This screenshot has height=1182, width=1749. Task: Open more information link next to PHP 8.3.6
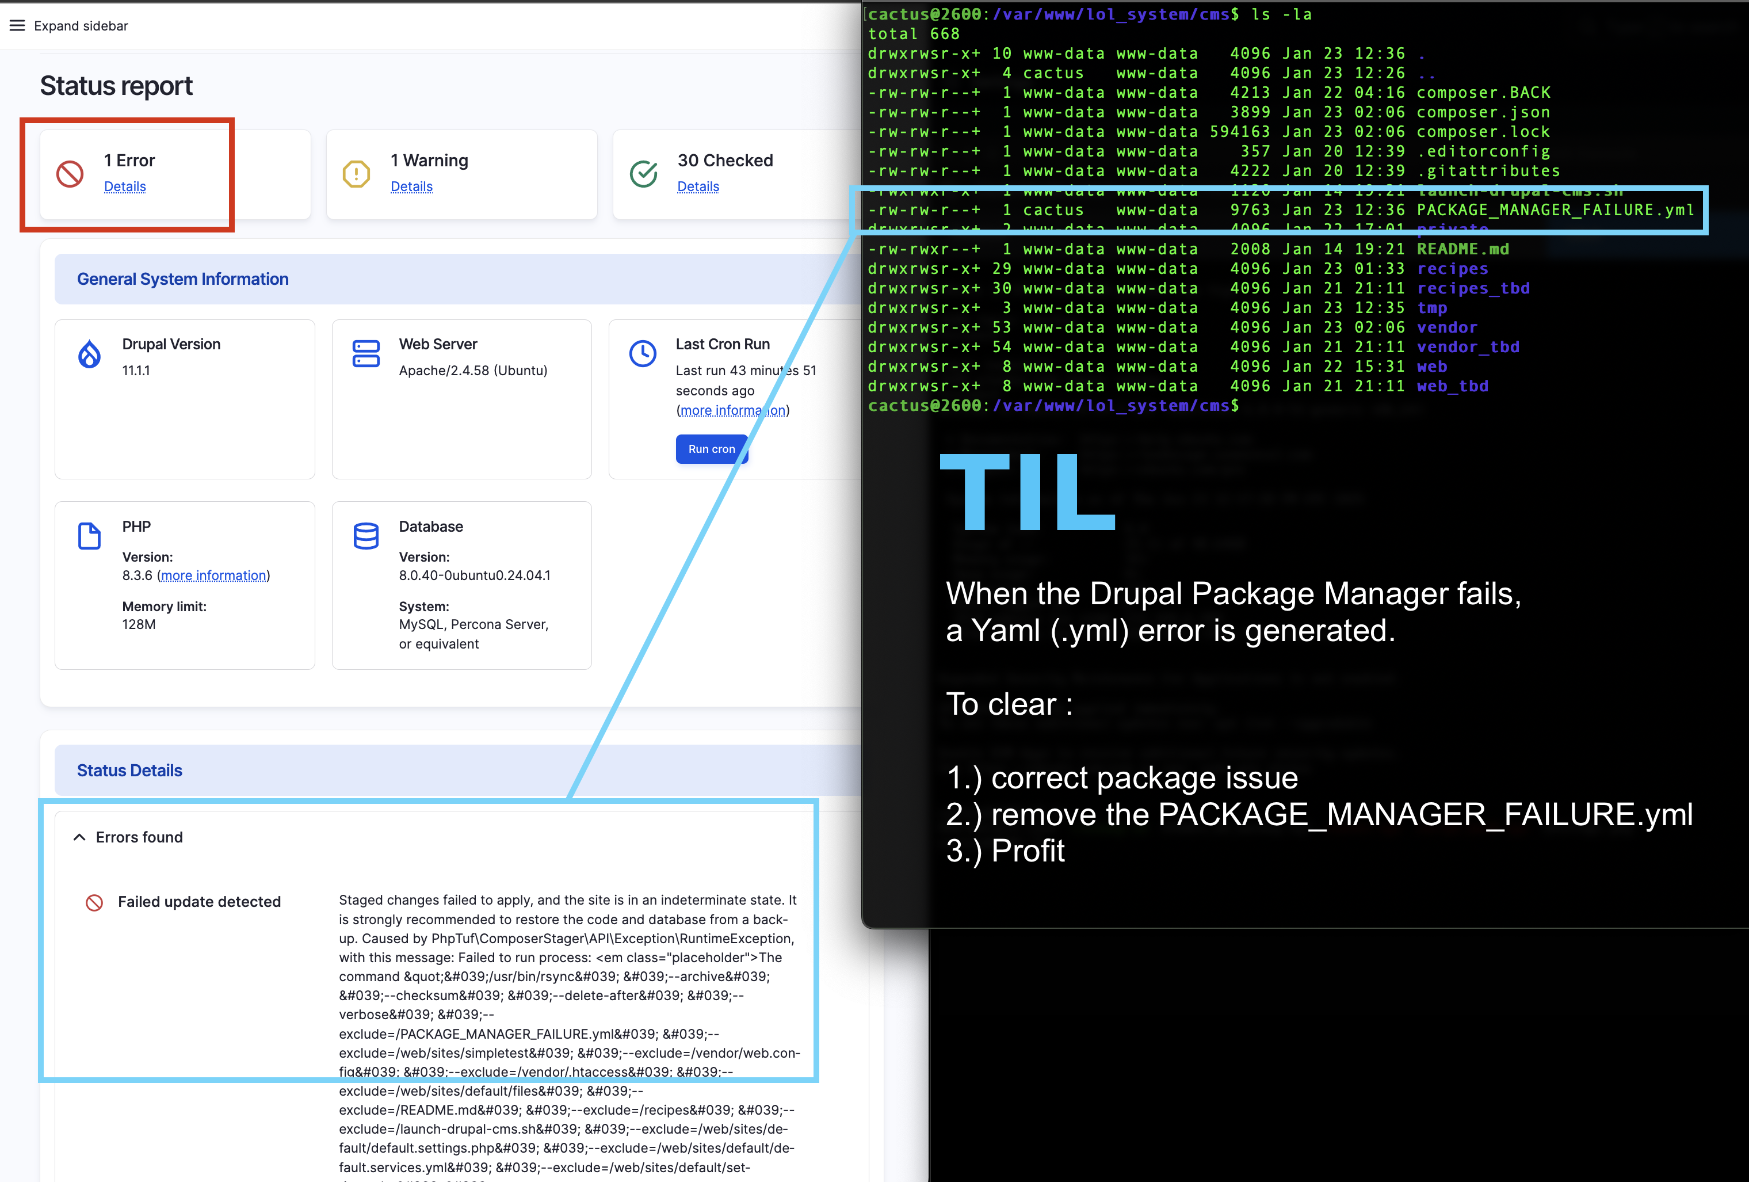coord(213,575)
